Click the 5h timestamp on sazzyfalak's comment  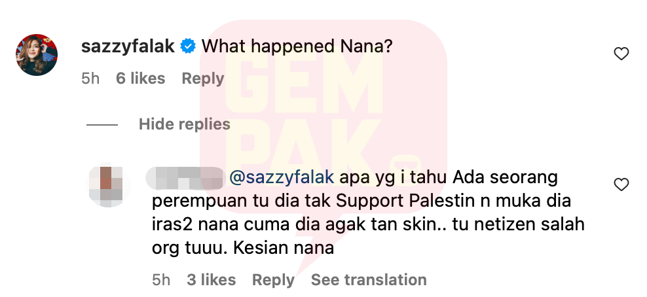coord(90,79)
